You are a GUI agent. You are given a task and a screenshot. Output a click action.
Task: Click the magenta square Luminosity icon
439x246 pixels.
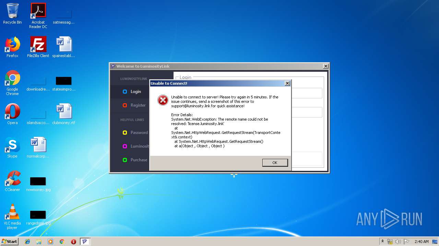coord(125,146)
